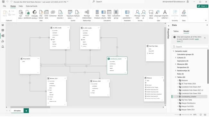
Task: Expand the Measure table in the tree
Action: (x=178, y=80)
